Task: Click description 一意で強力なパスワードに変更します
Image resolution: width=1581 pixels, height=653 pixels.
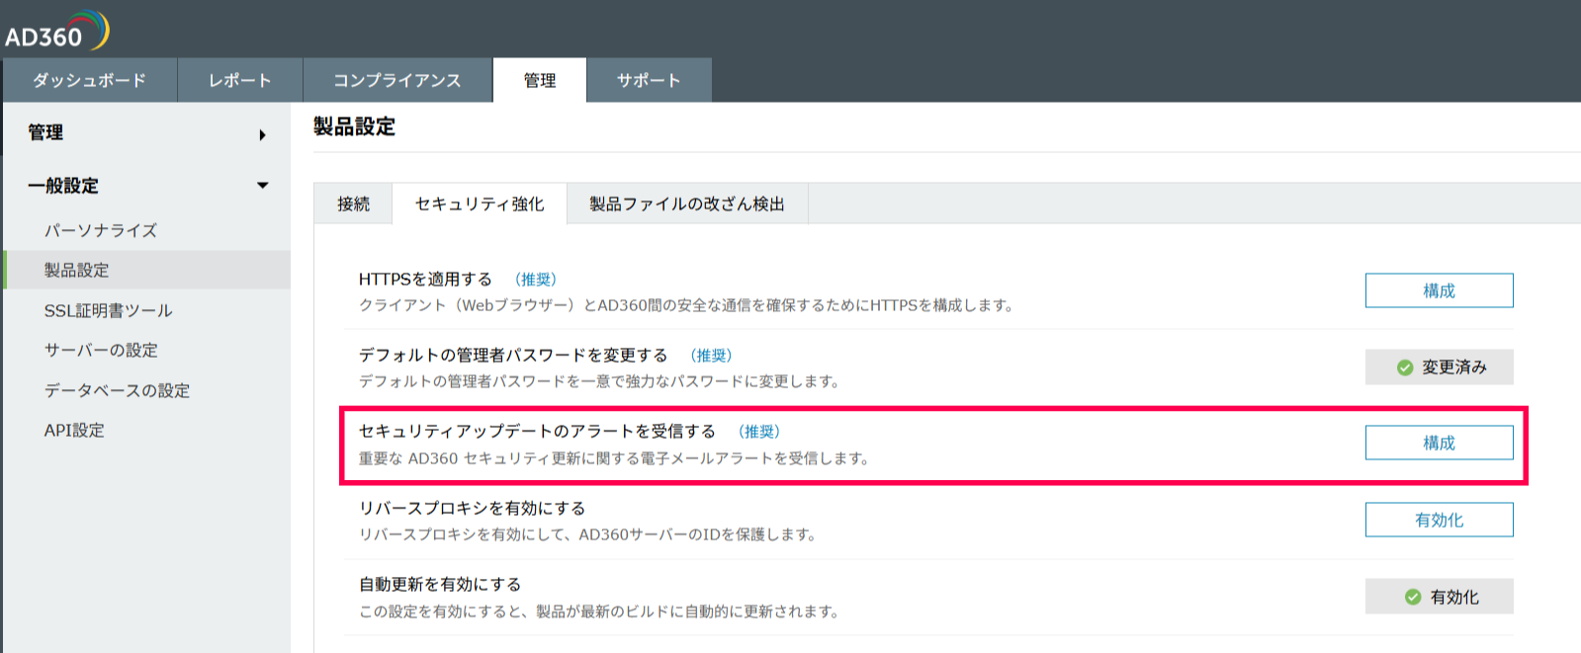Action: click(599, 381)
